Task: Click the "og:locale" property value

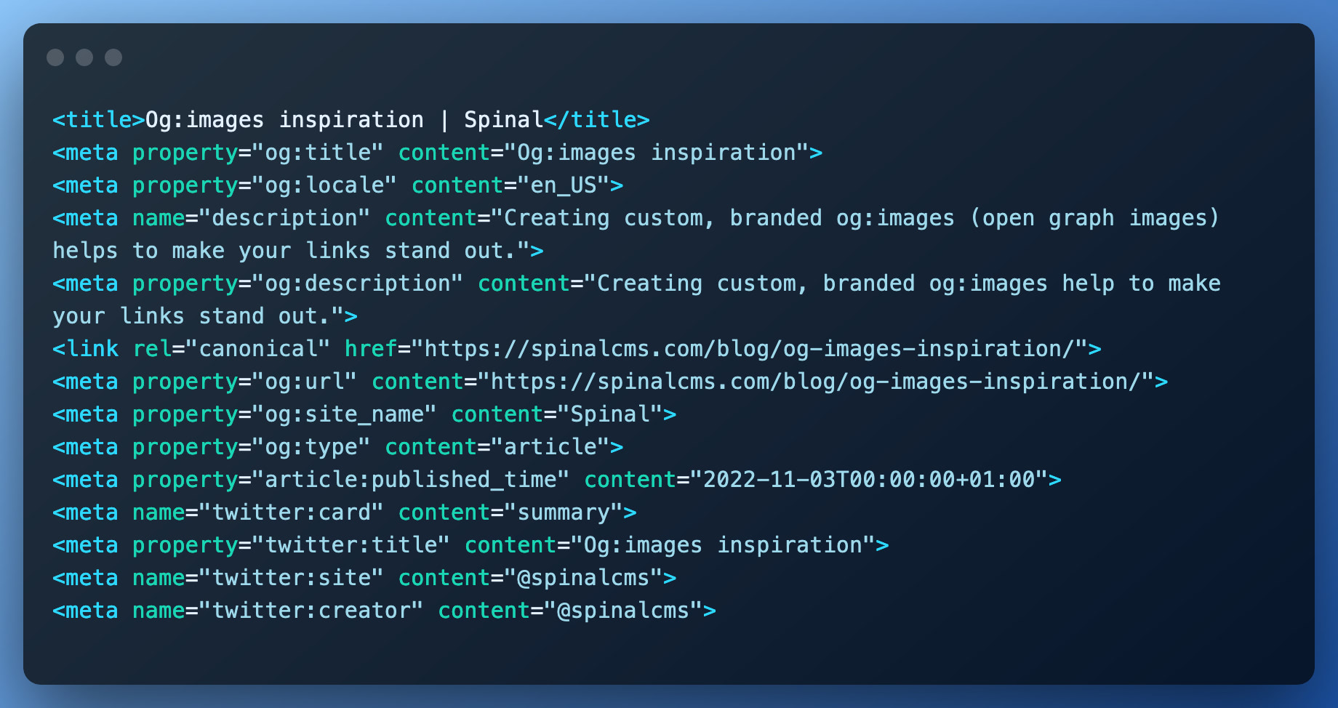Action: [x=324, y=185]
